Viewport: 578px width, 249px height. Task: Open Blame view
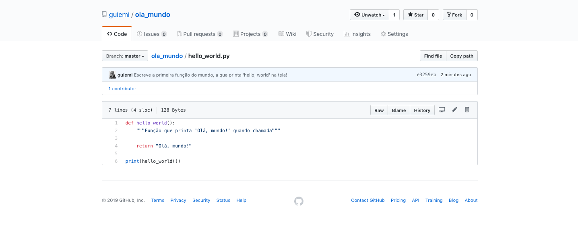(x=399, y=110)
